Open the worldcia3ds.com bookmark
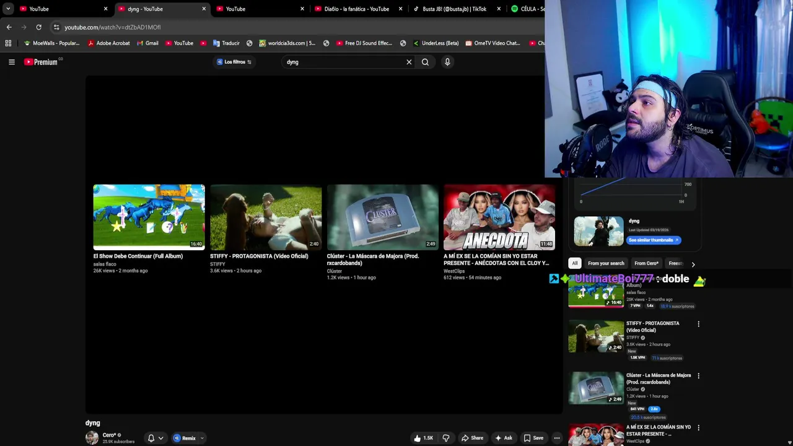The height and width of the screenshot is (446, 793). click(x=287, y=43)
